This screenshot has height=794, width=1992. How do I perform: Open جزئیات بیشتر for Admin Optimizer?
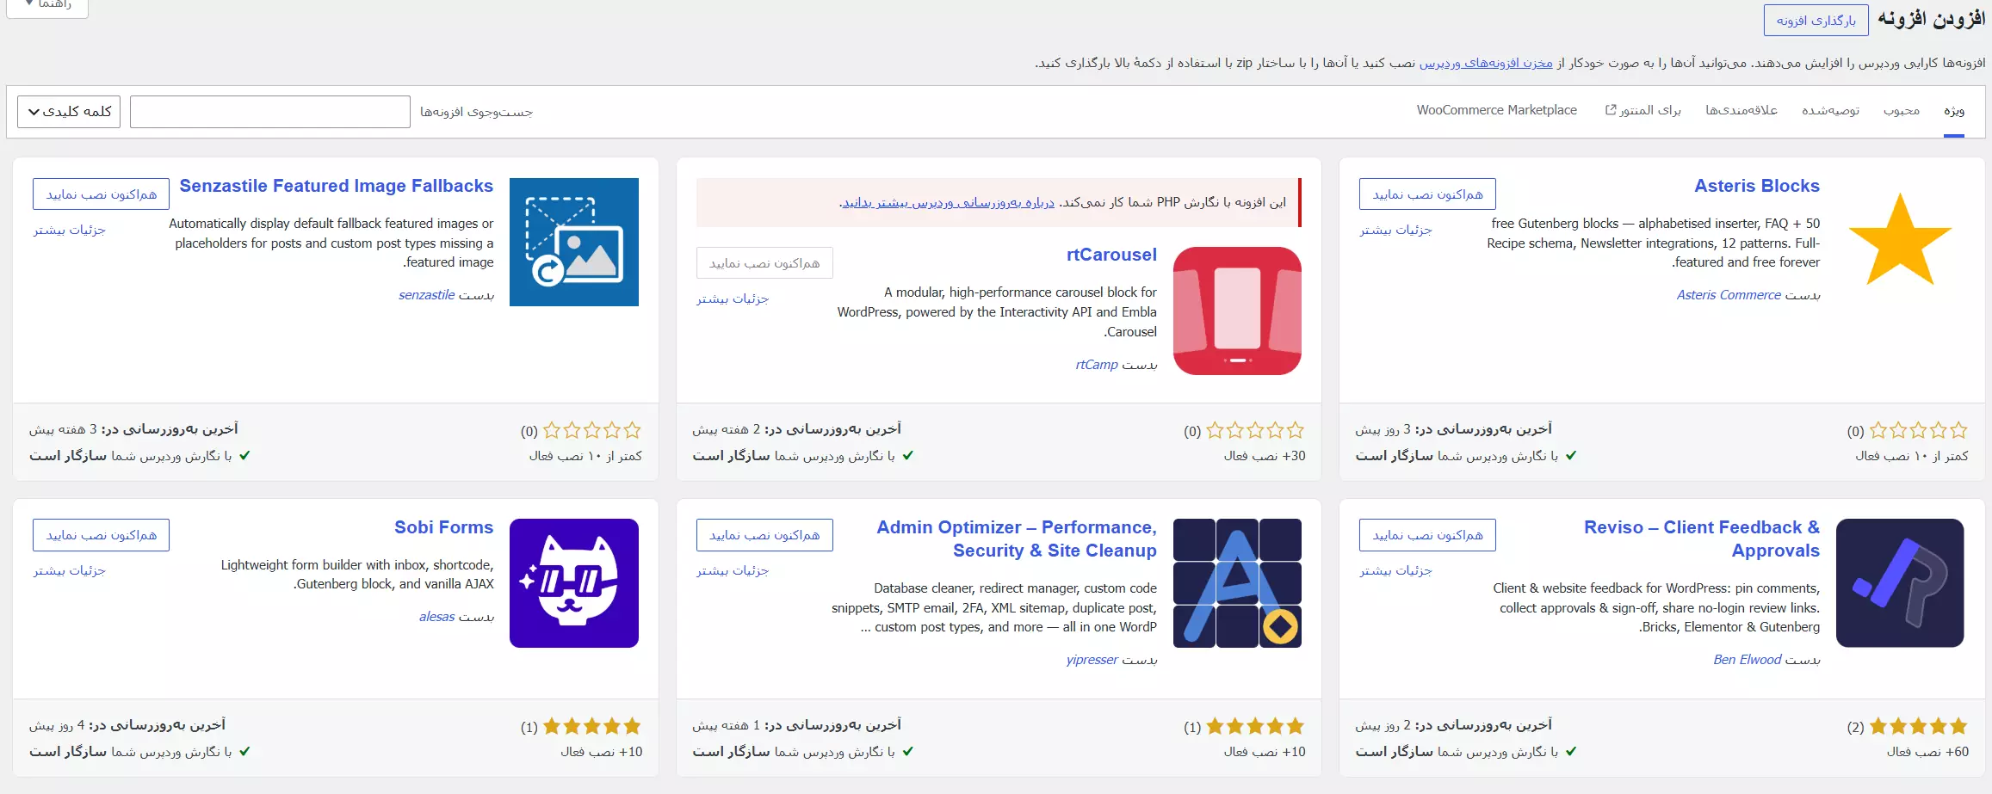(733, 570)
